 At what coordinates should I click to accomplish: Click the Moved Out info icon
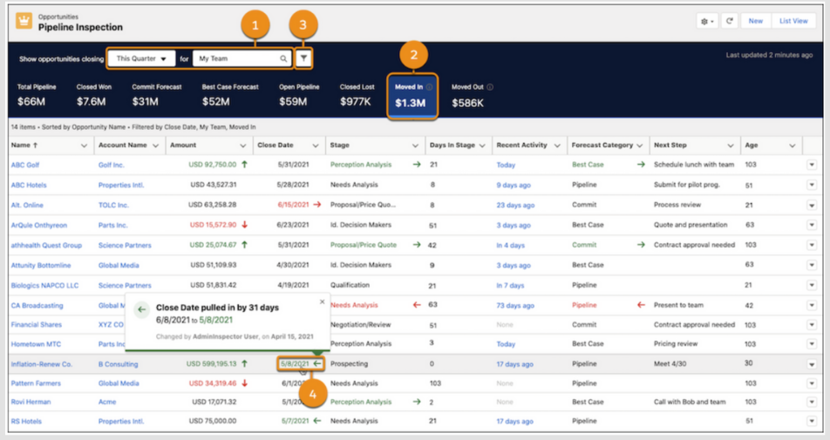490,87
